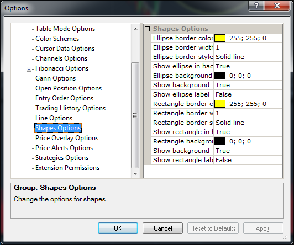Toggle the Show ellipse label False value
The width and height of the screenshot is (294, 245).
(x=248, y=94)
